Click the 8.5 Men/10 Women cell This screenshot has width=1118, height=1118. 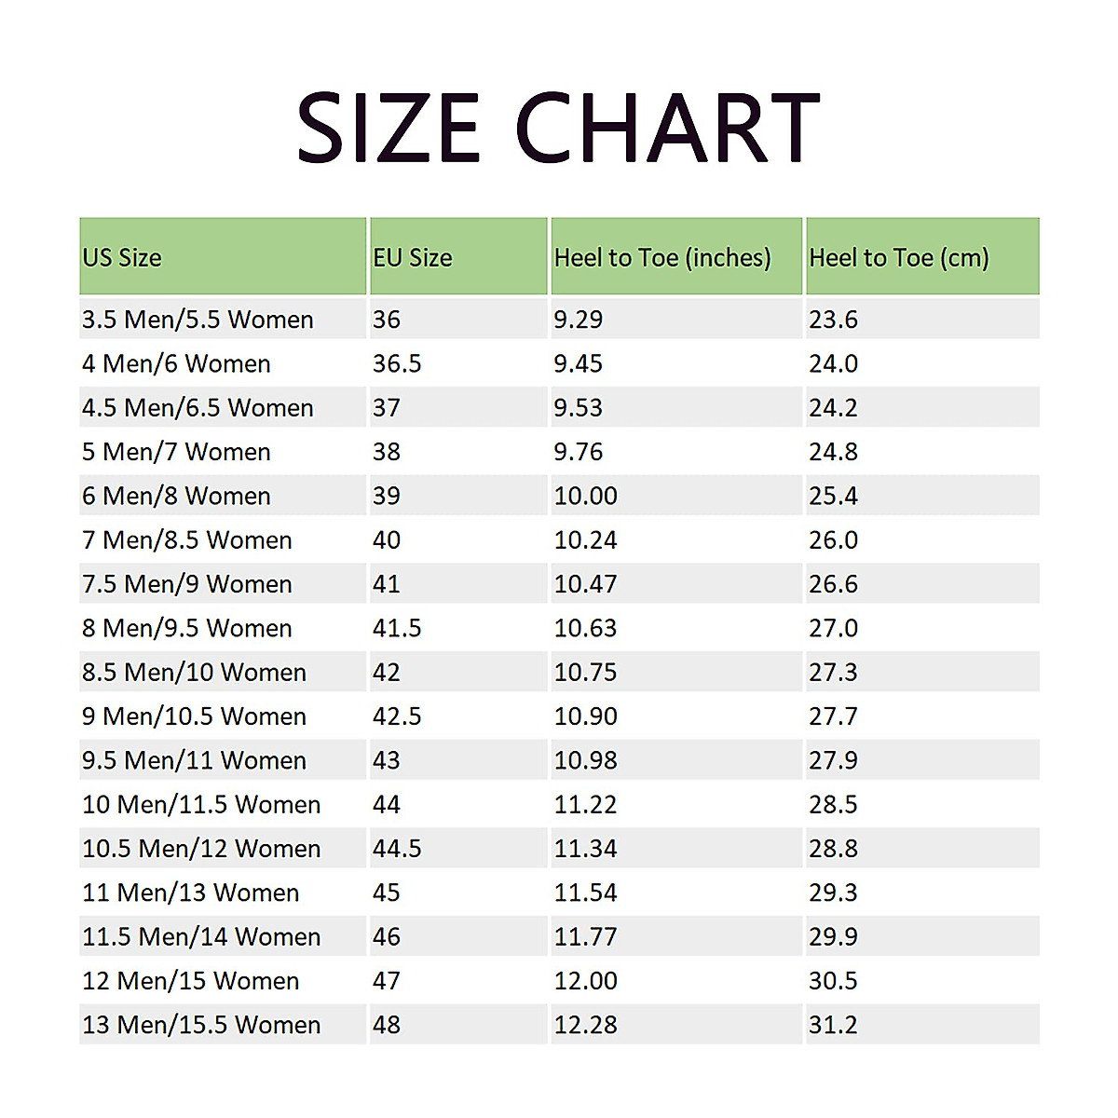(194, 673)
